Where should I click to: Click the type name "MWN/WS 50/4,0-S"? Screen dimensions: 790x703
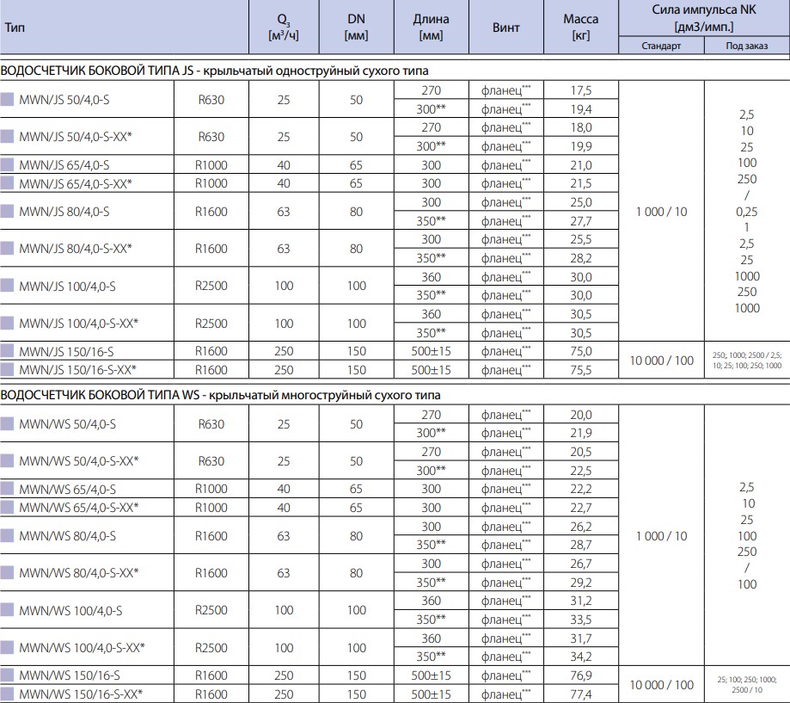click(67, 424)
